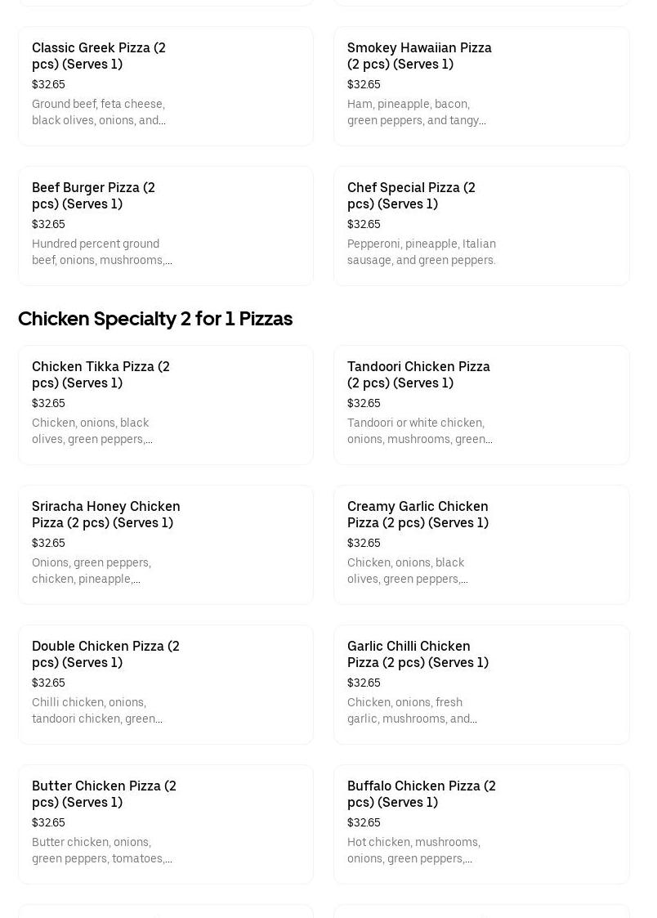Open the Butter Chicken Pizza details
The width and height of the screenshot is (657, 918).
165,824
